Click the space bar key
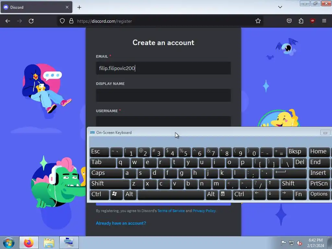 pos(171,195)
